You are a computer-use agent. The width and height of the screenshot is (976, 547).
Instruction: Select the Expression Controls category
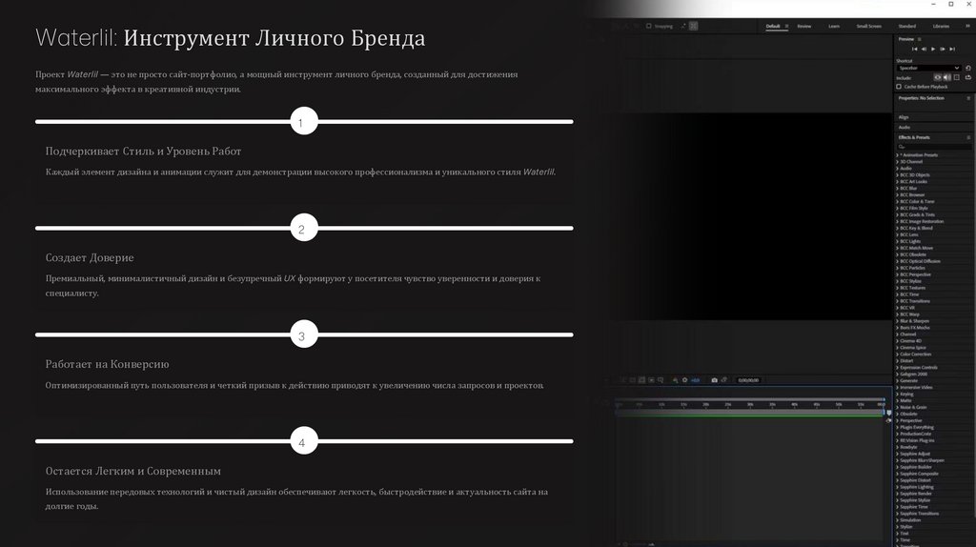[919, 368]
